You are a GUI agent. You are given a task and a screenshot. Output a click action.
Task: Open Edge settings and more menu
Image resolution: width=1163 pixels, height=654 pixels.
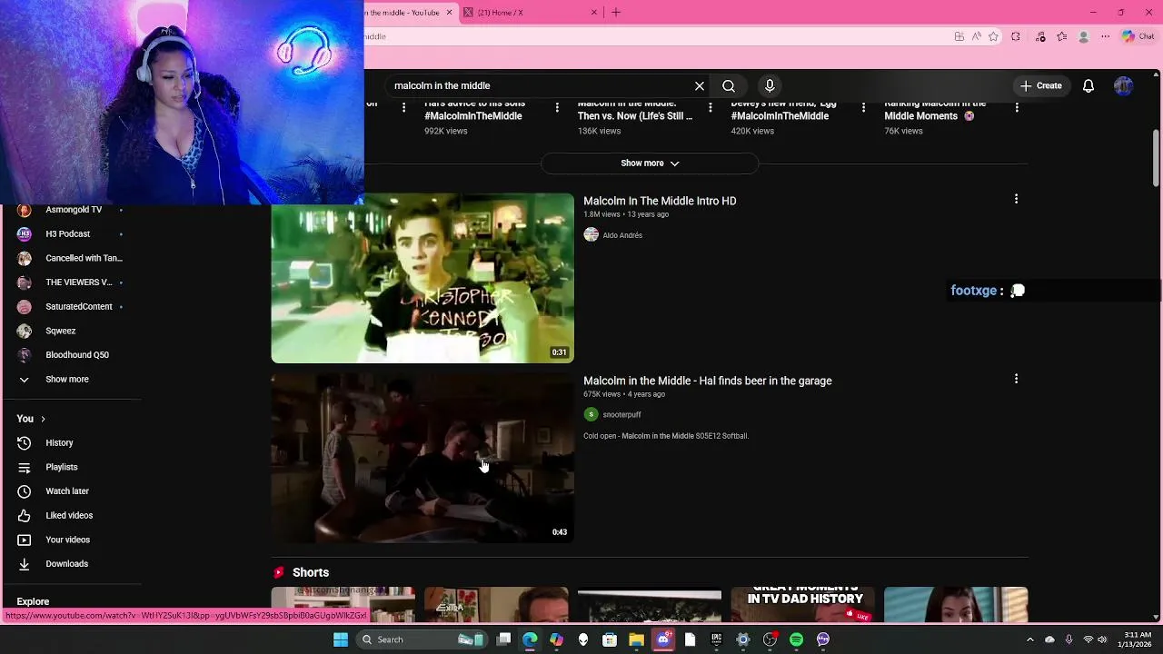1105,36
